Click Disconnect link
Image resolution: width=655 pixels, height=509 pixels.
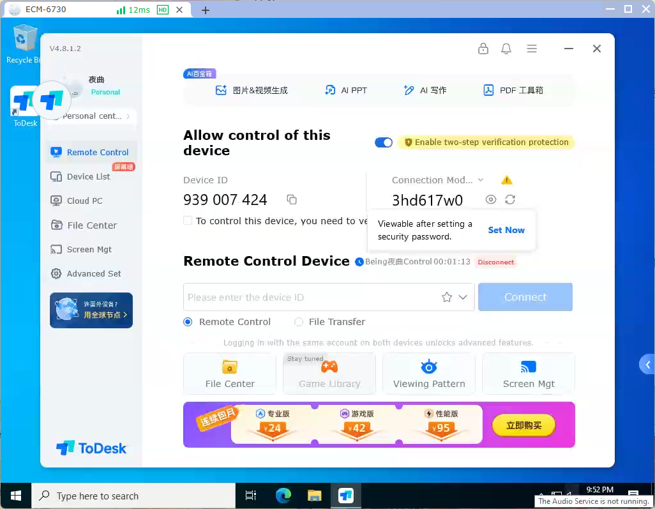[495, 262]
